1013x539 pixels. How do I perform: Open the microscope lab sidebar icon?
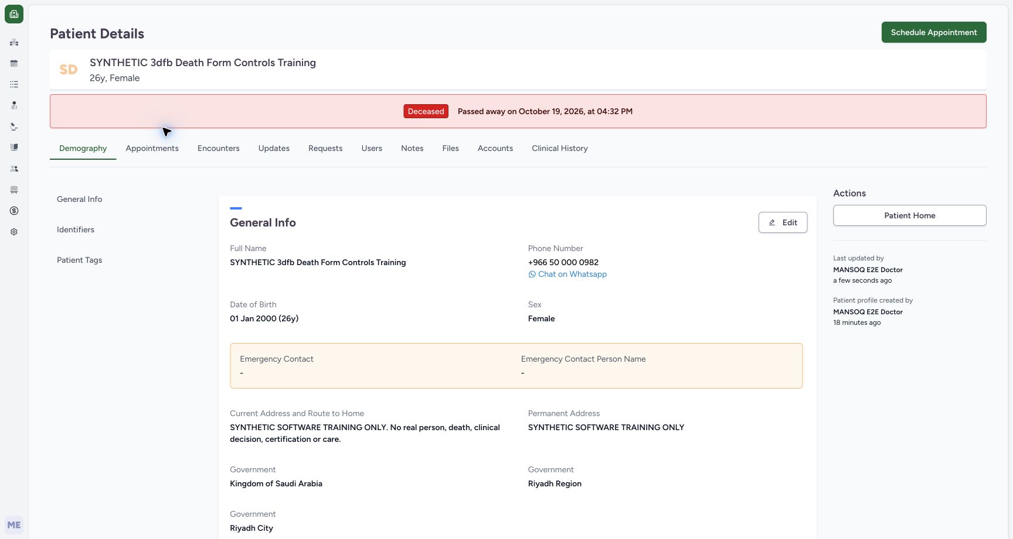click(14, 126)
